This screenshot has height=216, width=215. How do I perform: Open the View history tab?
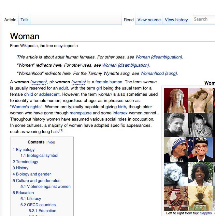[x=176, y=20]
